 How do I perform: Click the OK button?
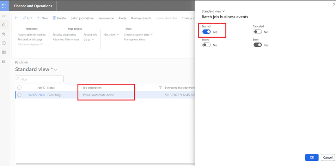coord(312,158)
